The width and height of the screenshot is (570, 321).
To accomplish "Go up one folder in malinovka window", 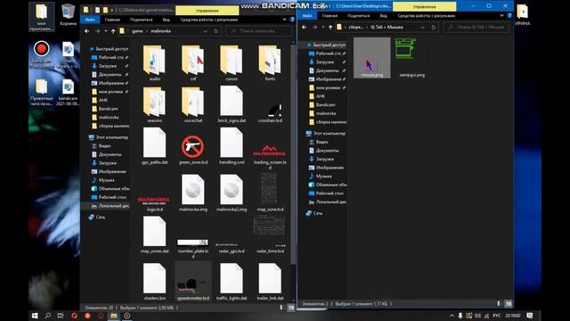I will tap(113, 31).
